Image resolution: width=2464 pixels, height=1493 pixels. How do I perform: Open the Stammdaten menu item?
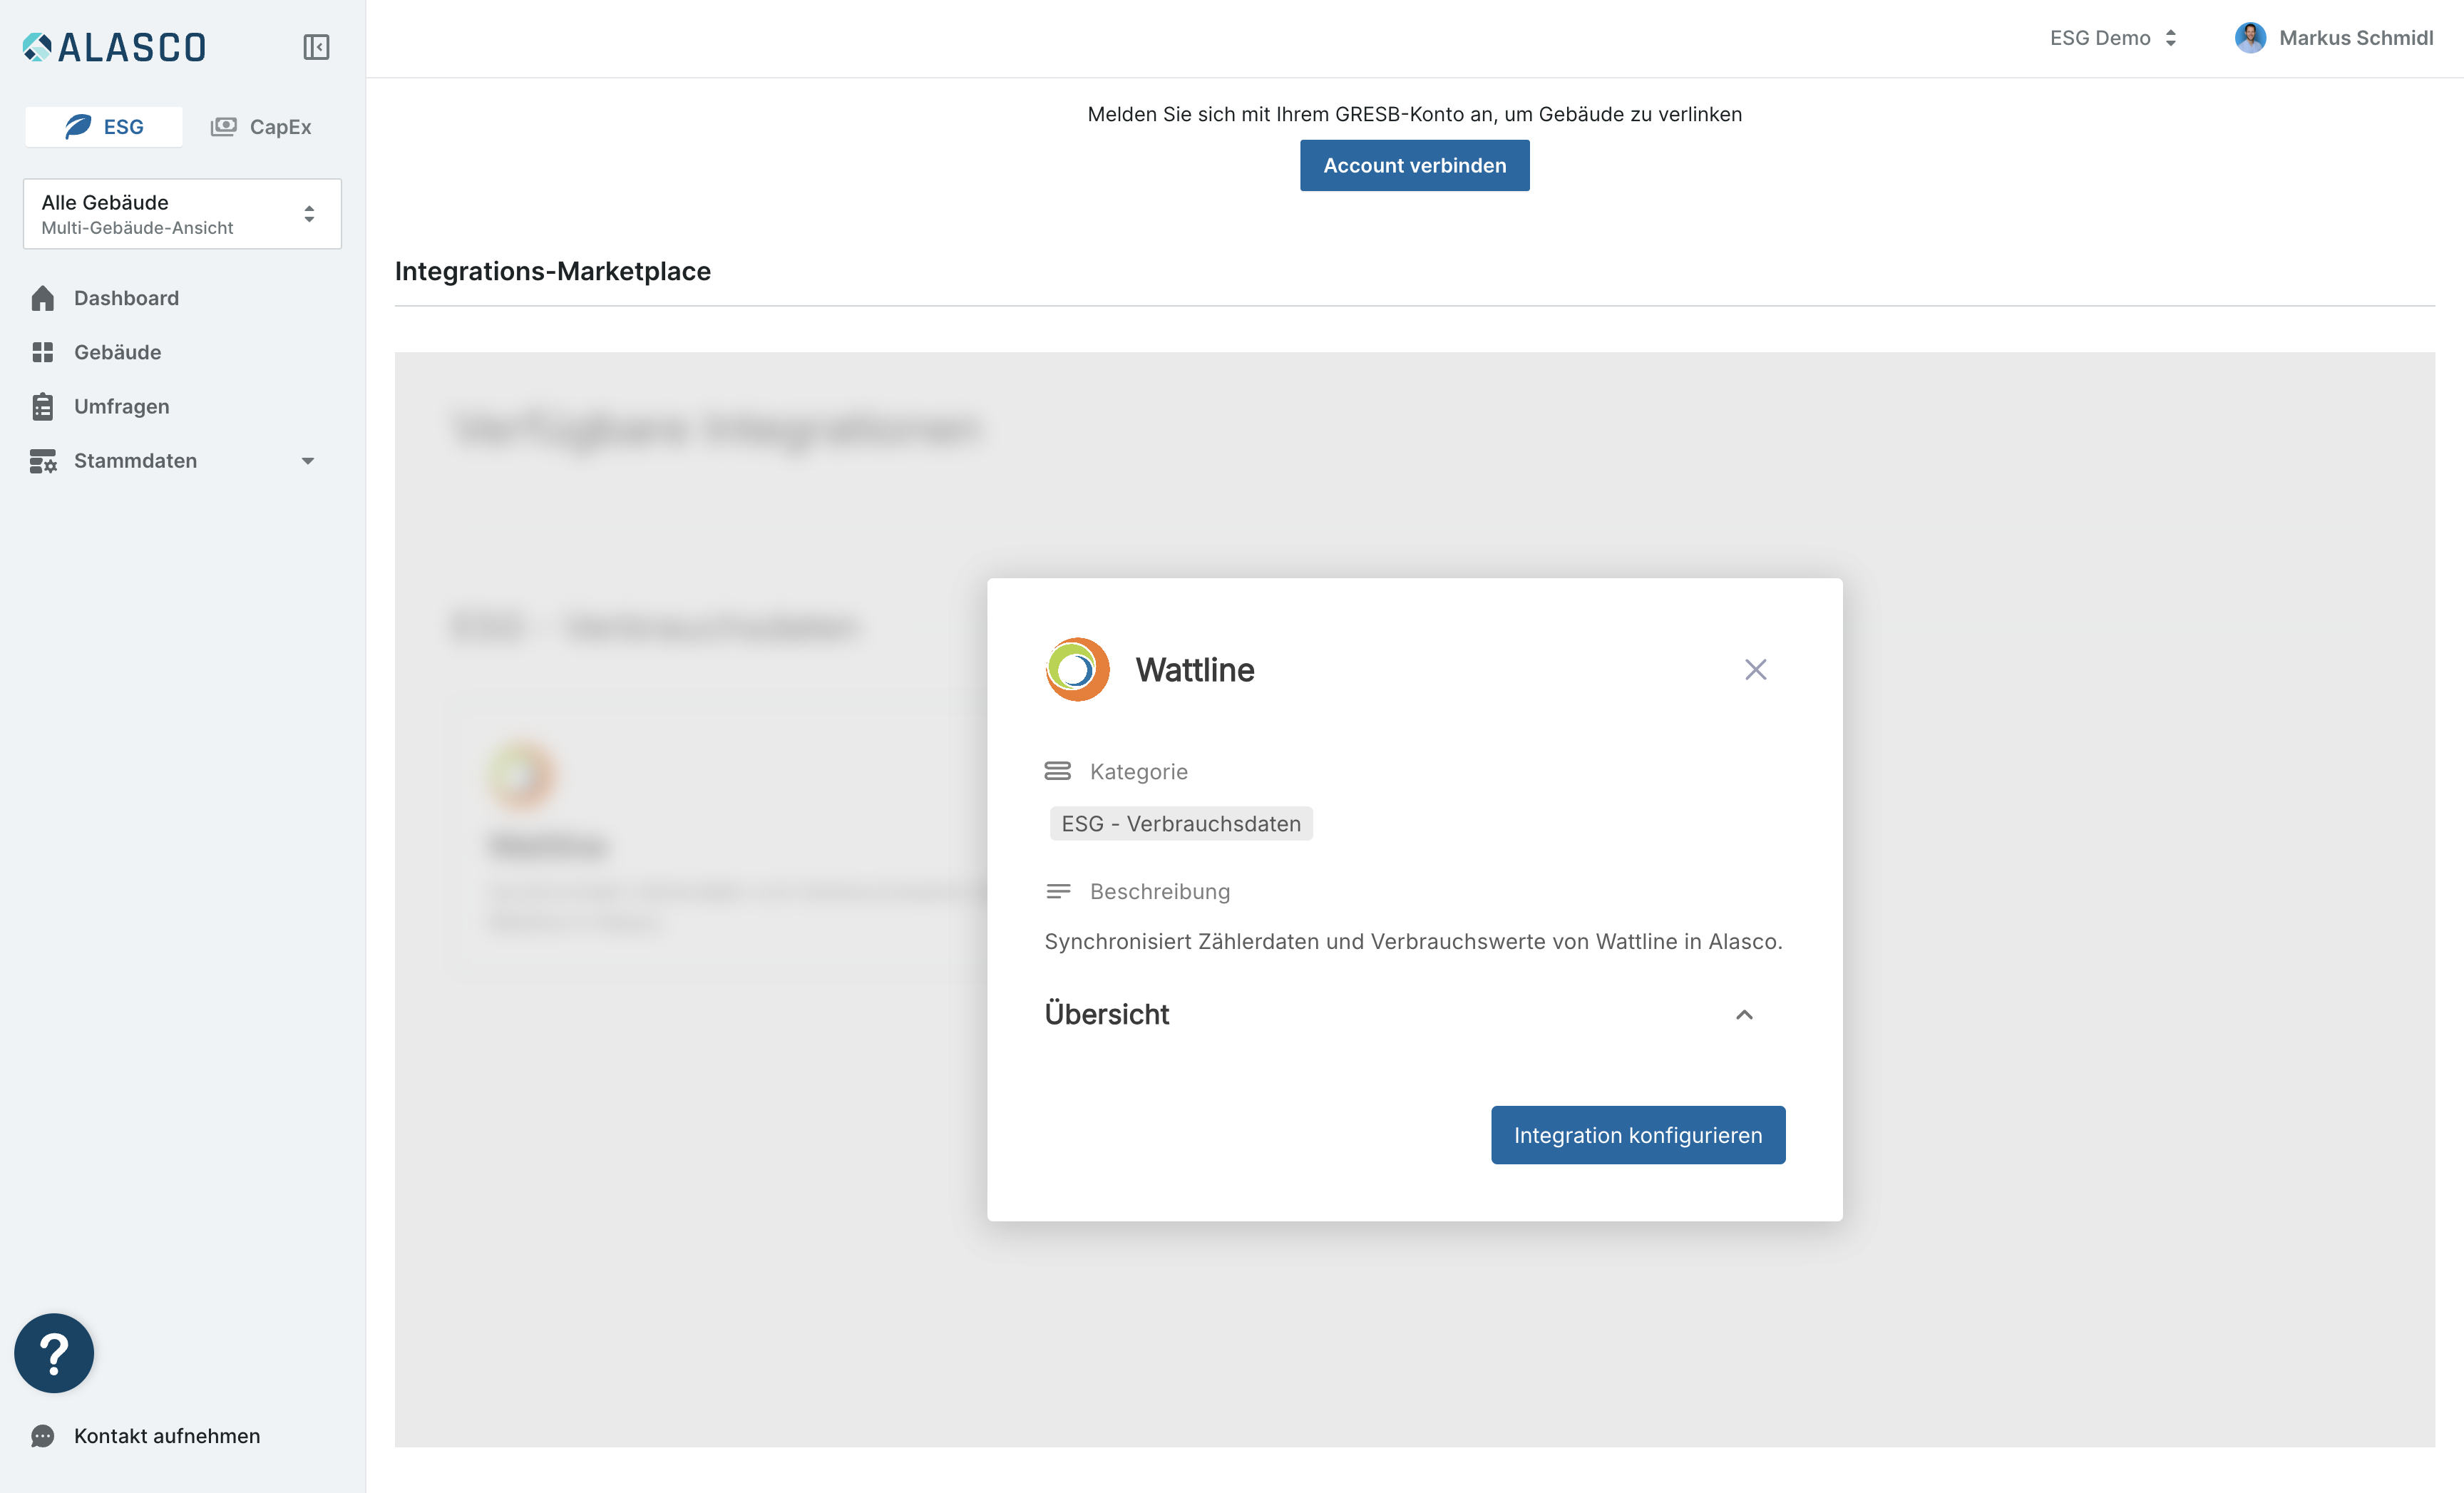[135, 460]
